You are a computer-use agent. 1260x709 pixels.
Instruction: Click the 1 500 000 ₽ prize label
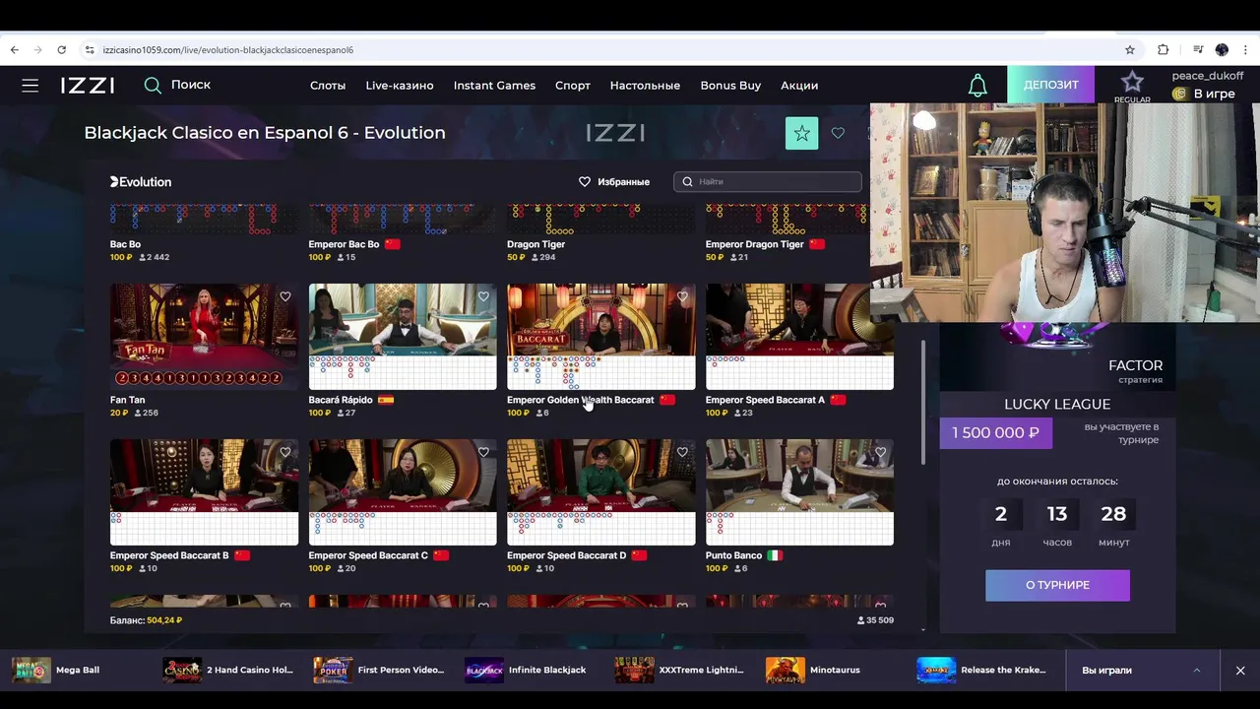click(x=995, y=433)
